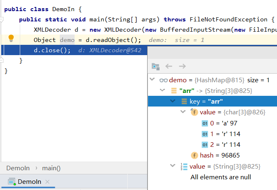277x190 pixels.
Task: Collapse the "arr" map entry node
Action: 163,90
